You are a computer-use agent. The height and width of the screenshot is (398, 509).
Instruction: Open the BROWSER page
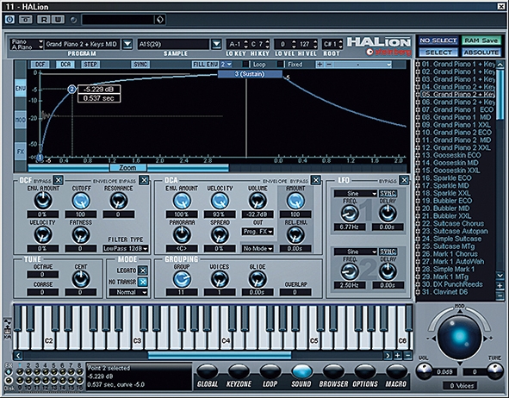point(333,372)
